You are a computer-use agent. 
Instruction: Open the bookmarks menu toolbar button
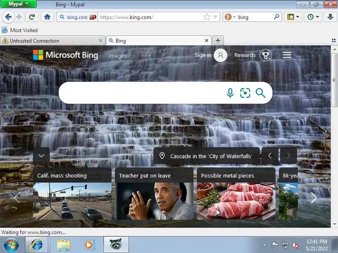click(x=293, y=17)
